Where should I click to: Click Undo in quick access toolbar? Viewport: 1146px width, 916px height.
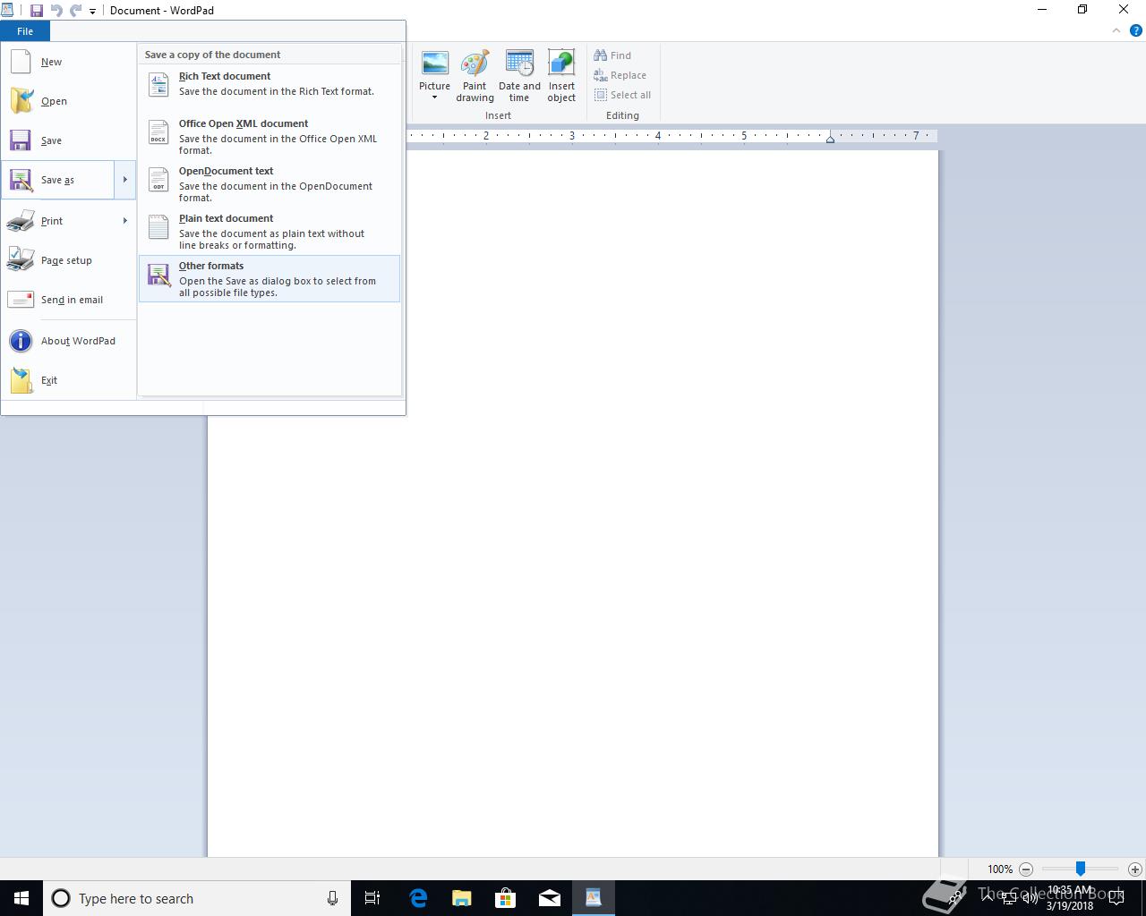point(56,11)
